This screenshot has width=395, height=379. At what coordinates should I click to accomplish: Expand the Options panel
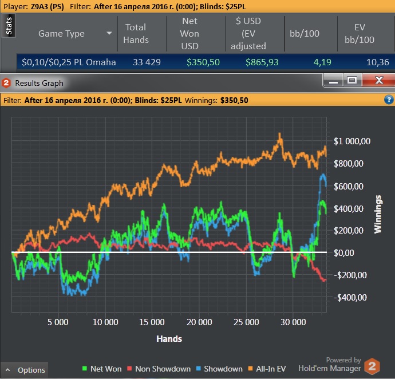point(25,370)
